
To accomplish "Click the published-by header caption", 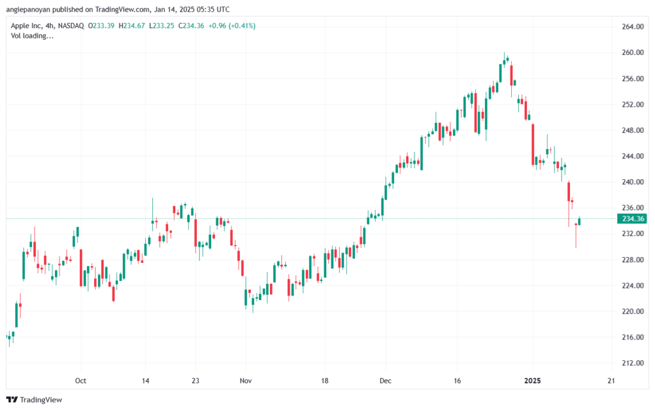I will 118,9.
